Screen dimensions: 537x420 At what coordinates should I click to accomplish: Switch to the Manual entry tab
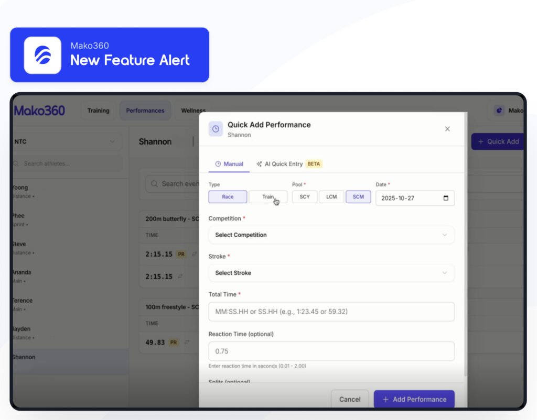coord(229,164)
